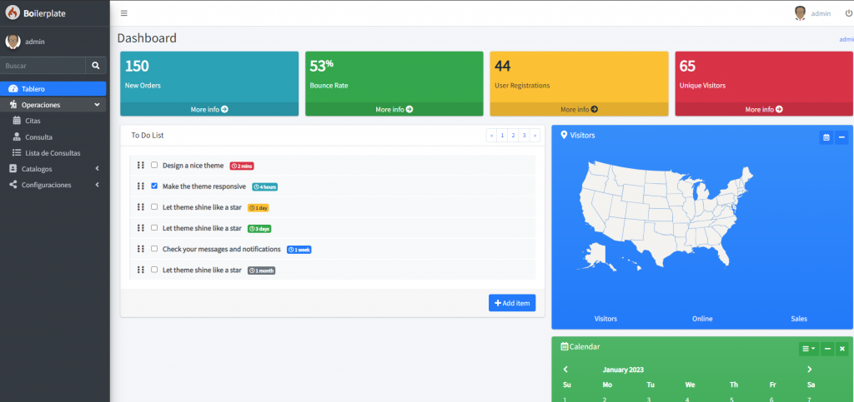Uncheck Make the theme responsive checkbox
This screenshot has height=402, width=854.
[154, 186]
